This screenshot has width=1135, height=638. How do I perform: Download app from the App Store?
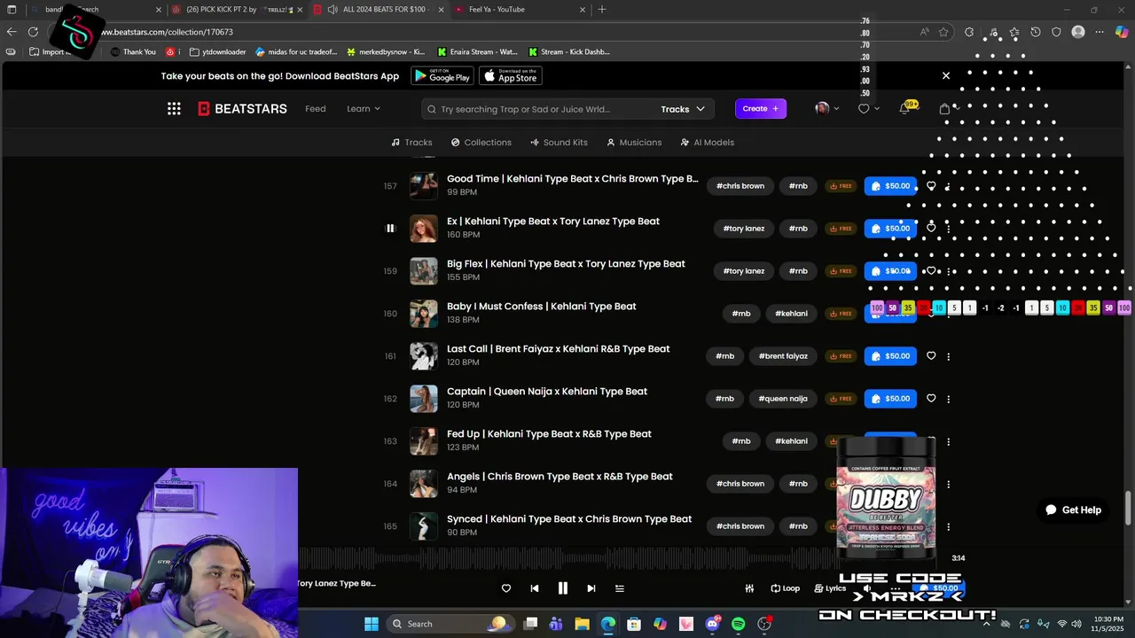(511, 76)
